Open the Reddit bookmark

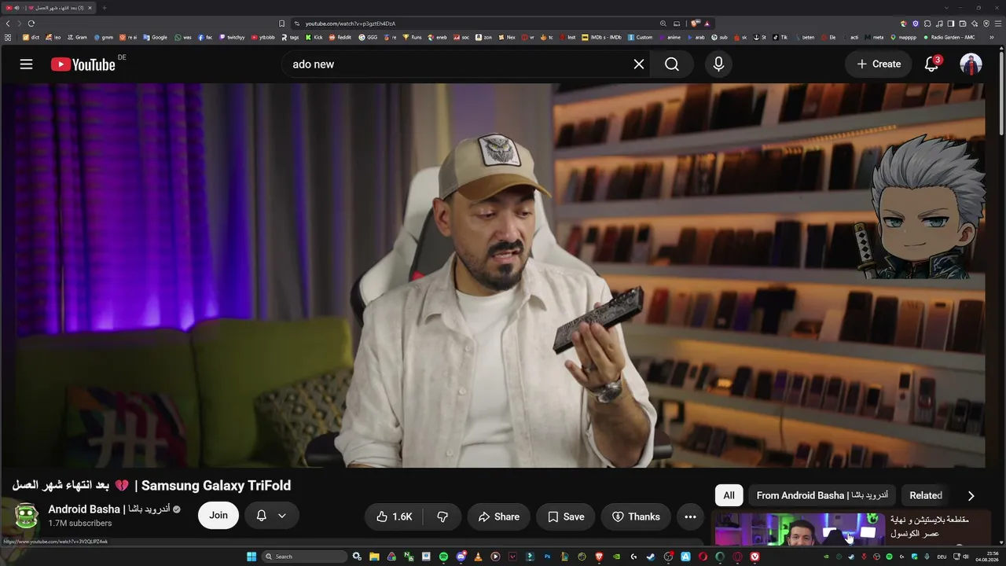[340, 37]
